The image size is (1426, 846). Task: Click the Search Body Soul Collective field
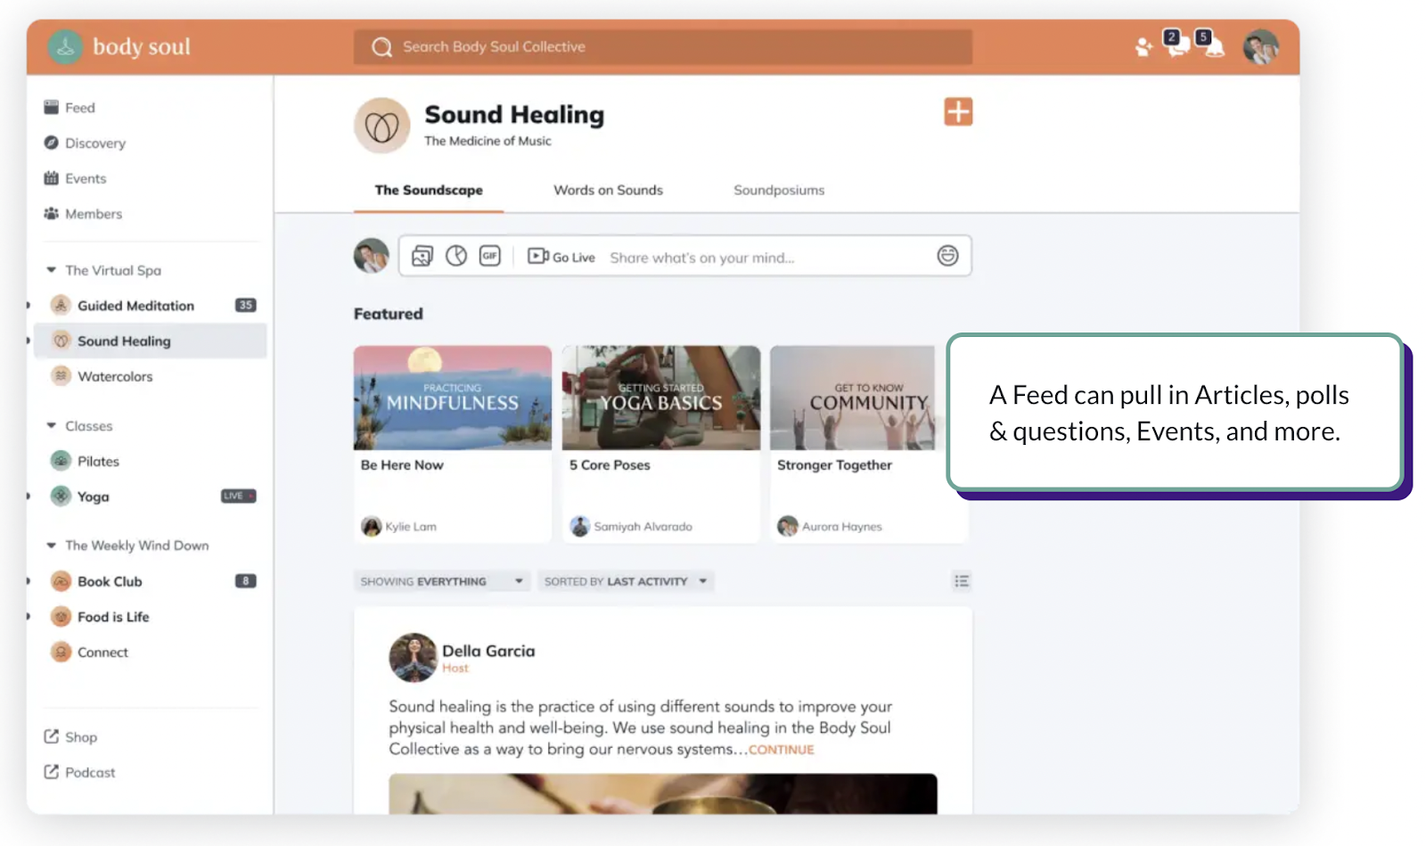[662, 47]
